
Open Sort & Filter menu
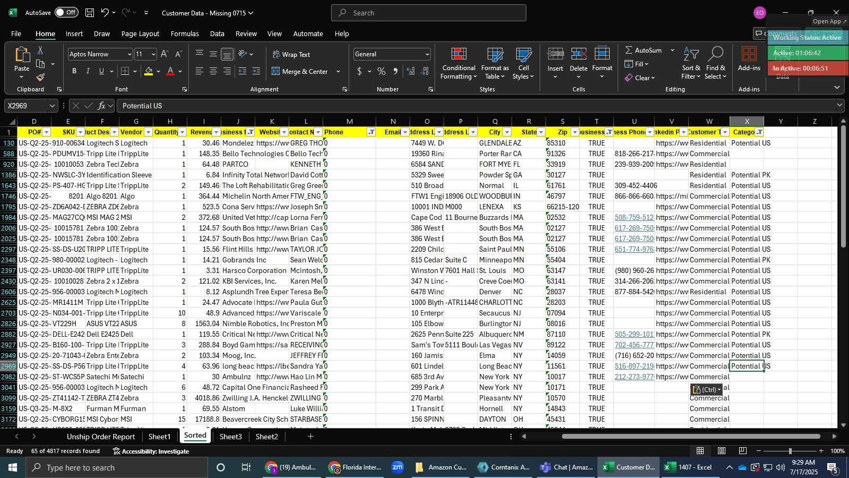pyautogui.click(x=691, y=64)
